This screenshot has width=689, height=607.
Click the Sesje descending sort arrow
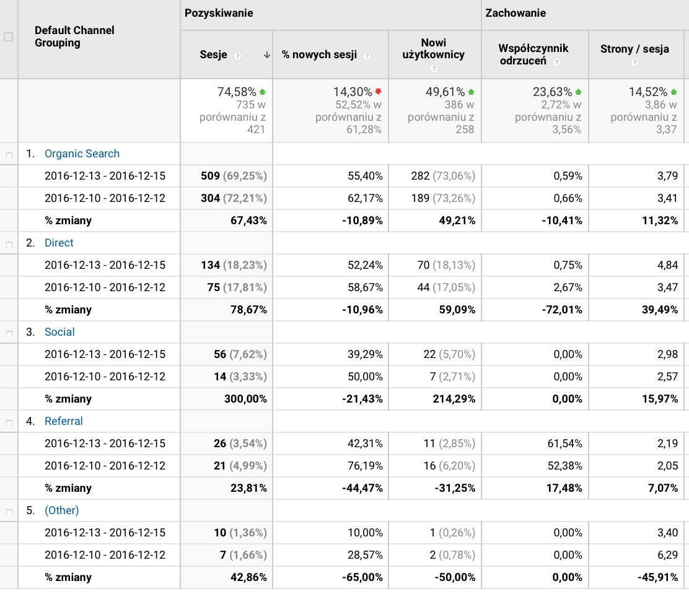pyautogui.click(x=267, y=55)
